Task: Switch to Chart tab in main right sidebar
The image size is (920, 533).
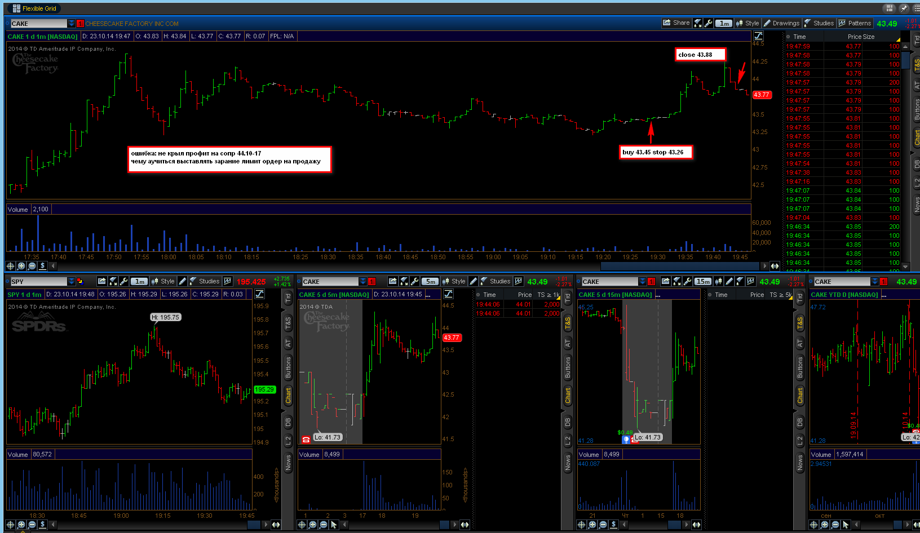Action: tap(917, 137)
